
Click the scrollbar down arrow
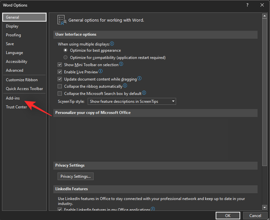[264, 207]
